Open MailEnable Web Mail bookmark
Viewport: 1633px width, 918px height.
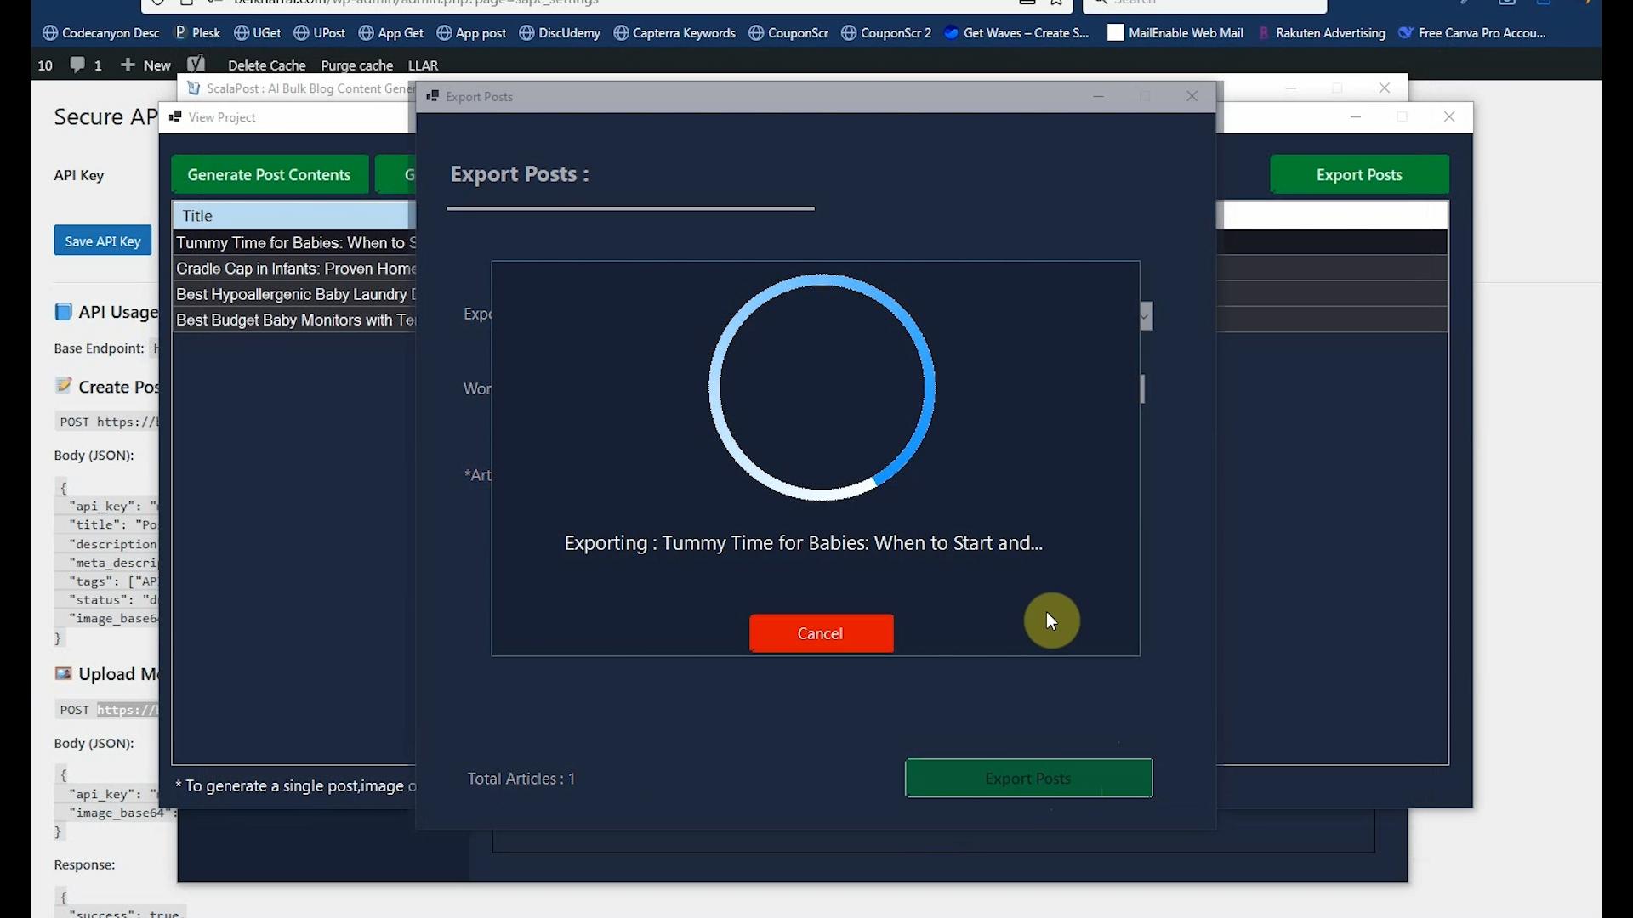pyautogui.click(x=1175, y=32)
